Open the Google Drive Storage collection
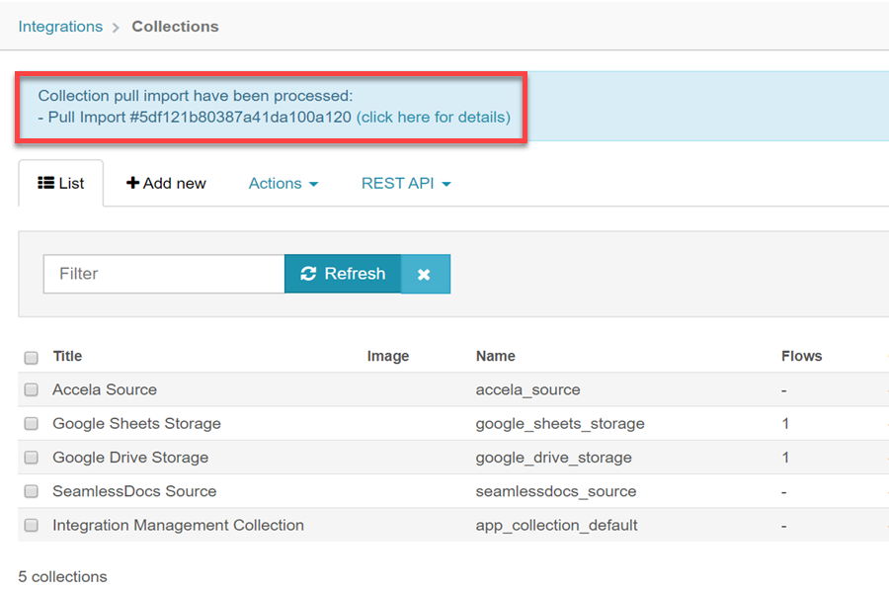Screen dimensions: 889x593 tap(130, 458)
